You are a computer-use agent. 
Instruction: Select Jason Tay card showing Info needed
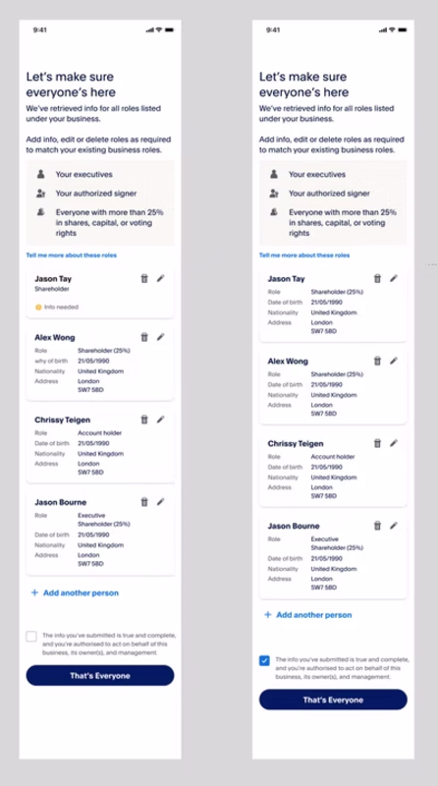(x=100, y=293)
